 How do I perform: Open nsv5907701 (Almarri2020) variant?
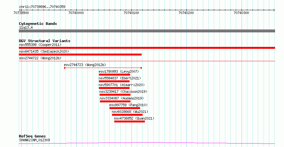click(x=122, y=85)
